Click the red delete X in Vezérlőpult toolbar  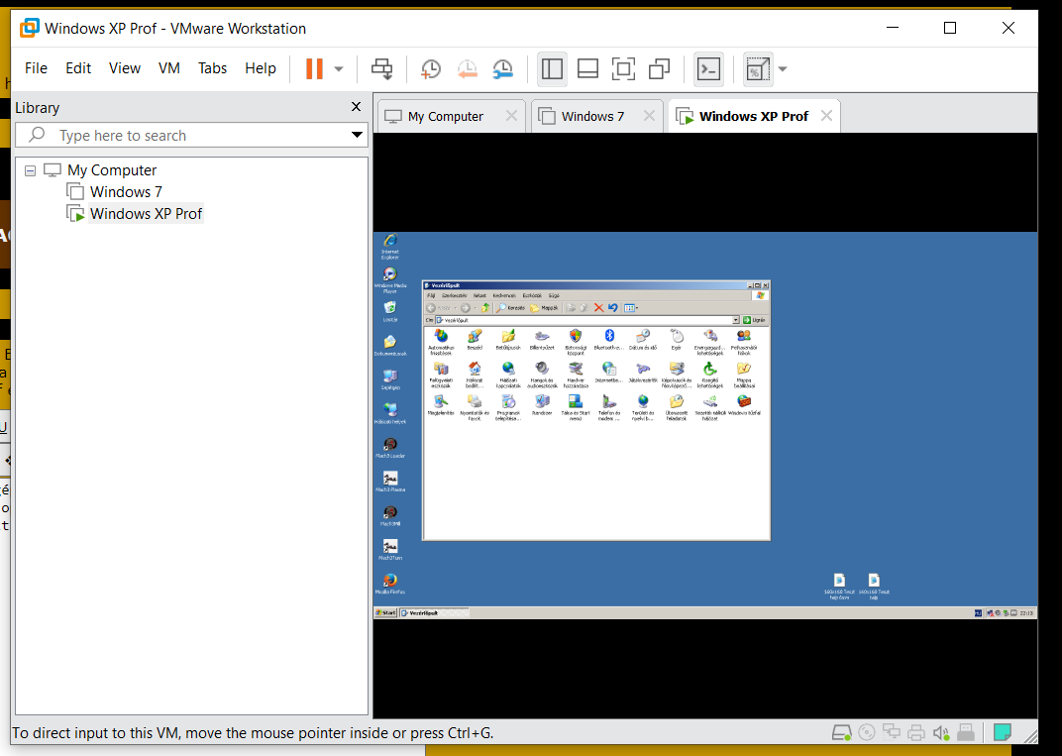pyautogui.click(x=598, y=307)
